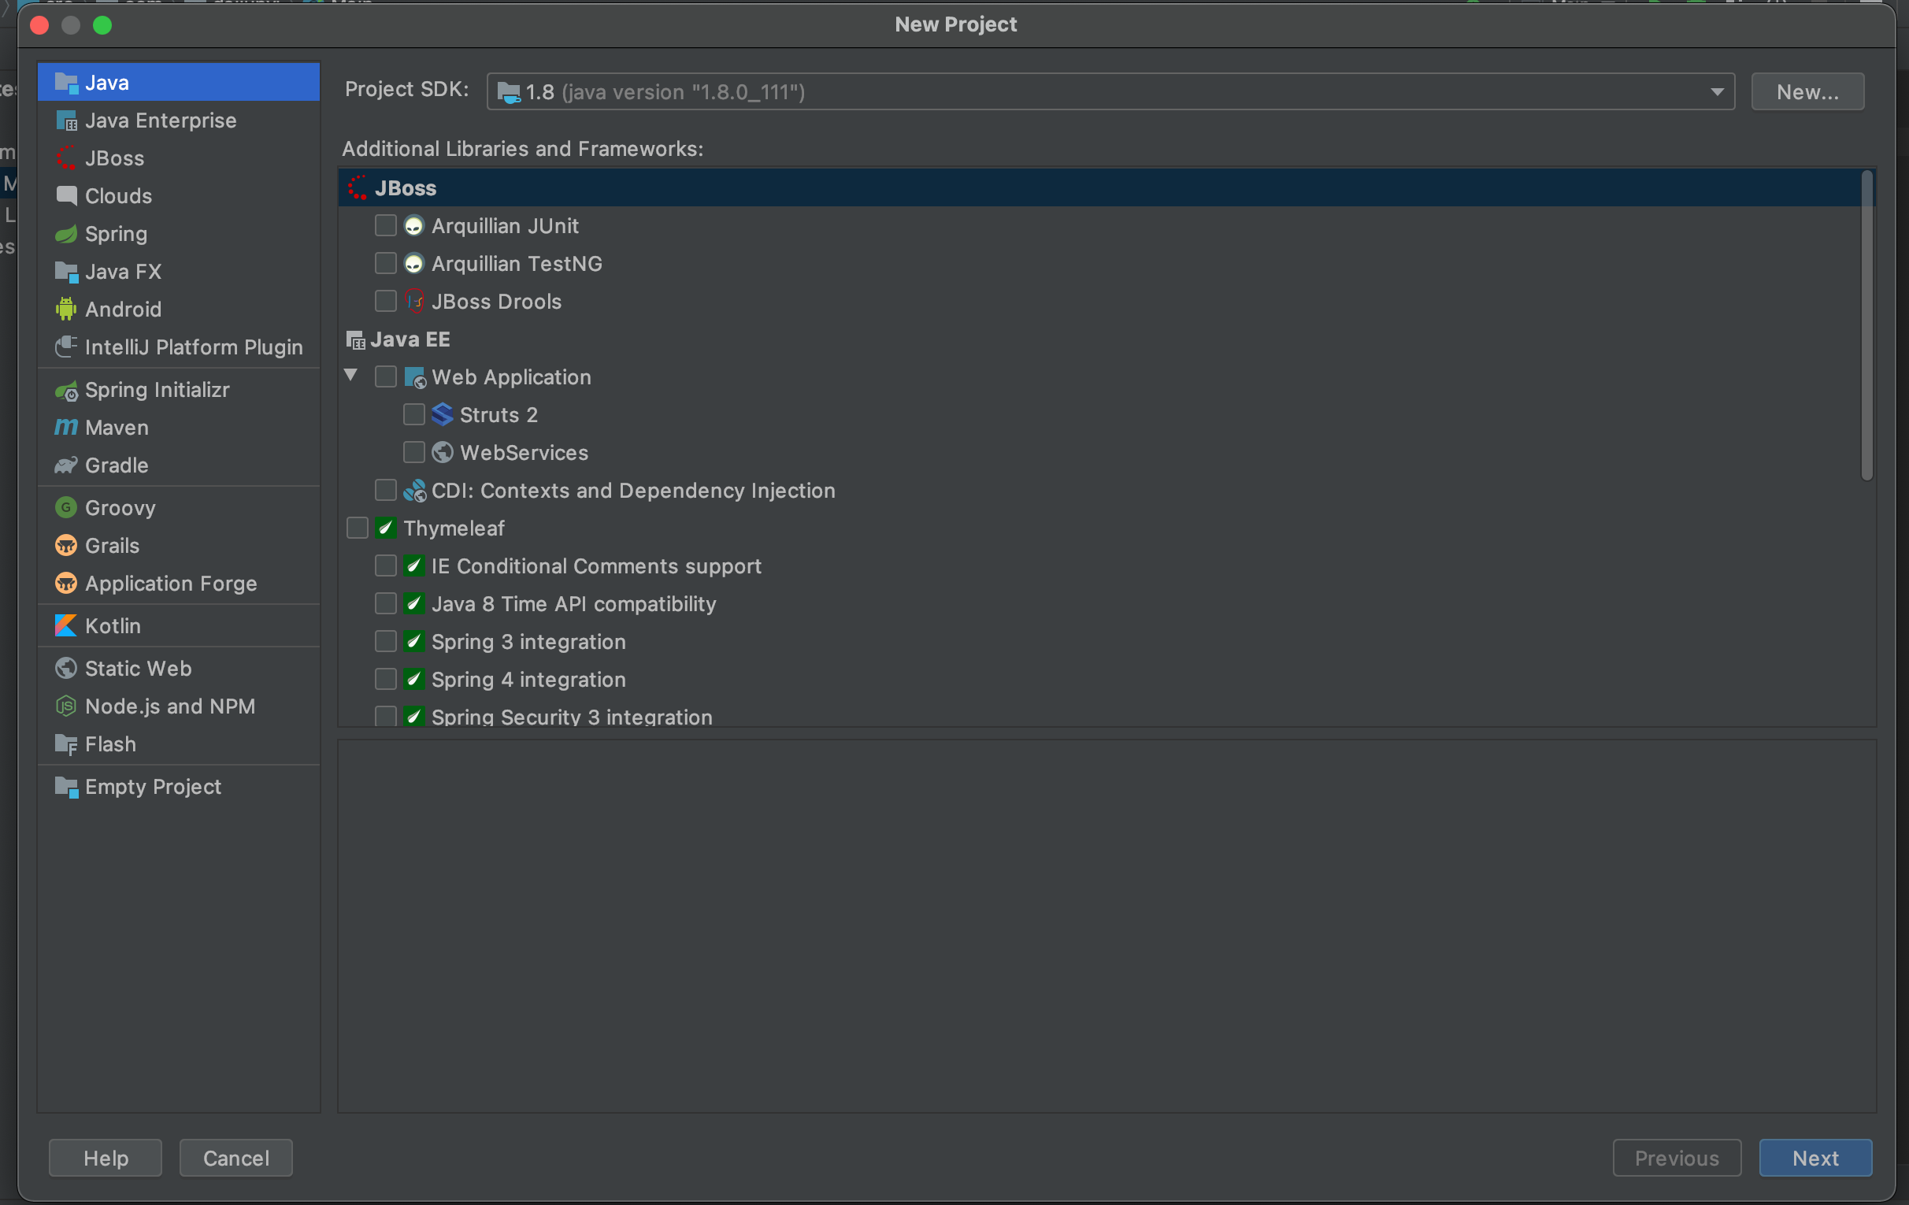
Task: Click the orange Grails icon
Action: [66, 546]
